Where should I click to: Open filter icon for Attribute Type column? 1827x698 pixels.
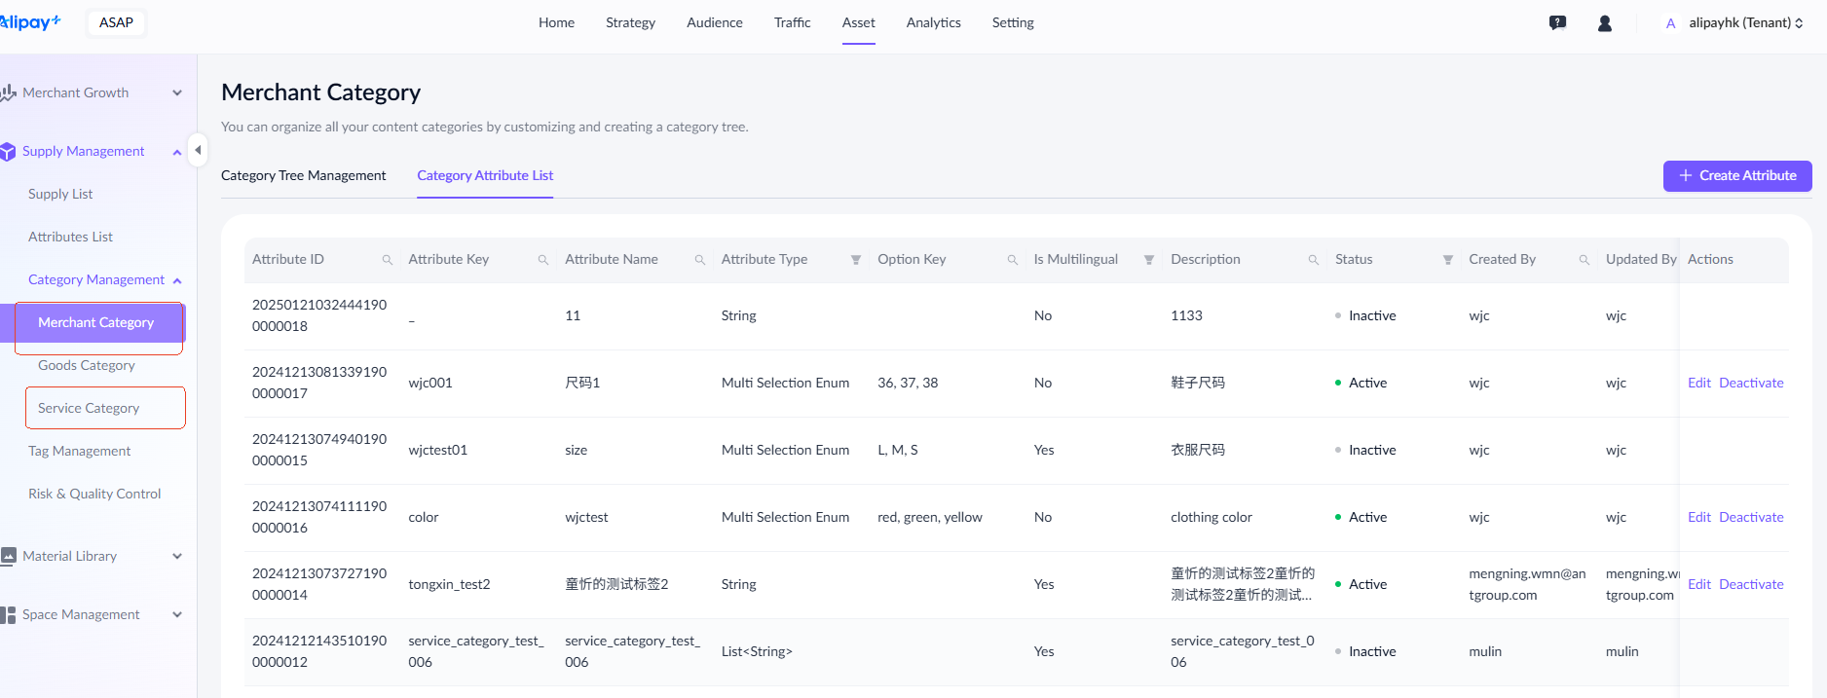[x=856, y=260]
